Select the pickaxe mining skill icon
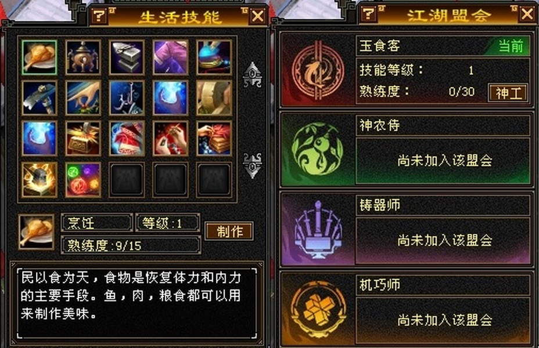 39,98
